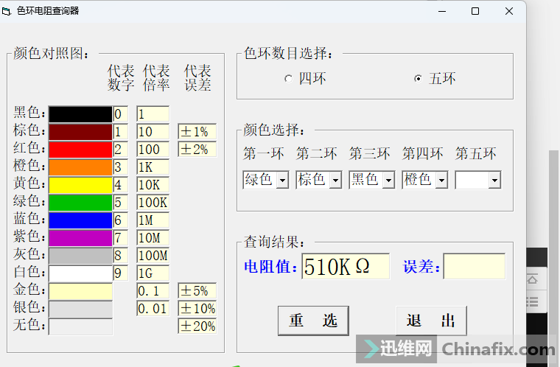Click the blue 蓝色 color swatch
This screenshot has height=367, width=560.
pos(80,220)
